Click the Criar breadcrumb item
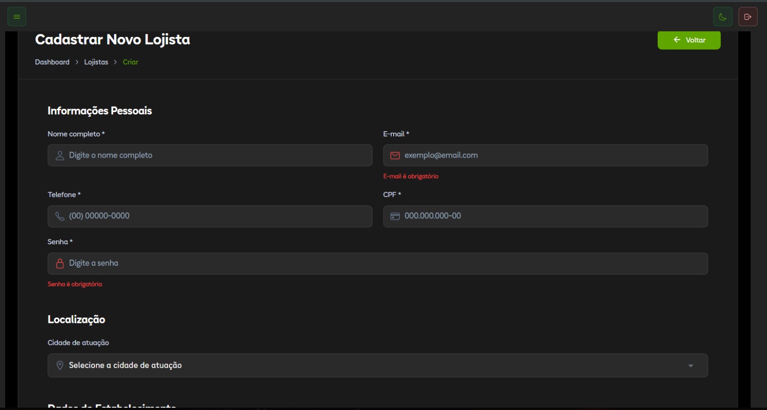Image resolution: width=767 pixels, height=410 pixels. click(130, 62)
